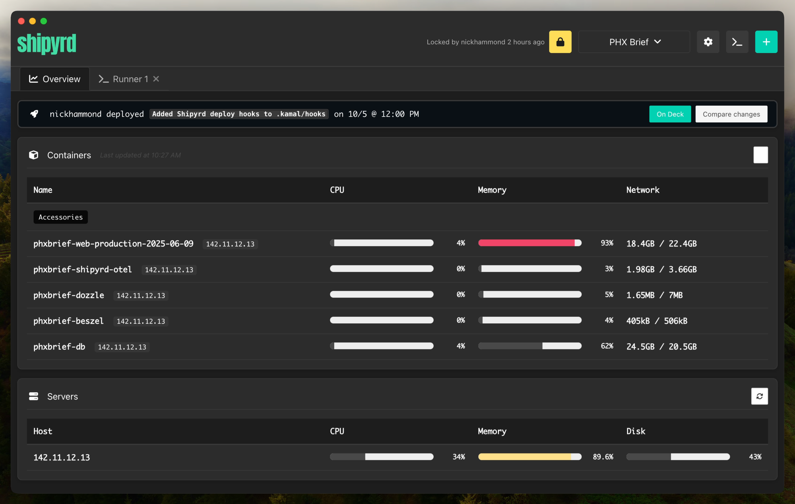Open settings with the gear icon
Screen dimensions: 795x504
[708, 42]
